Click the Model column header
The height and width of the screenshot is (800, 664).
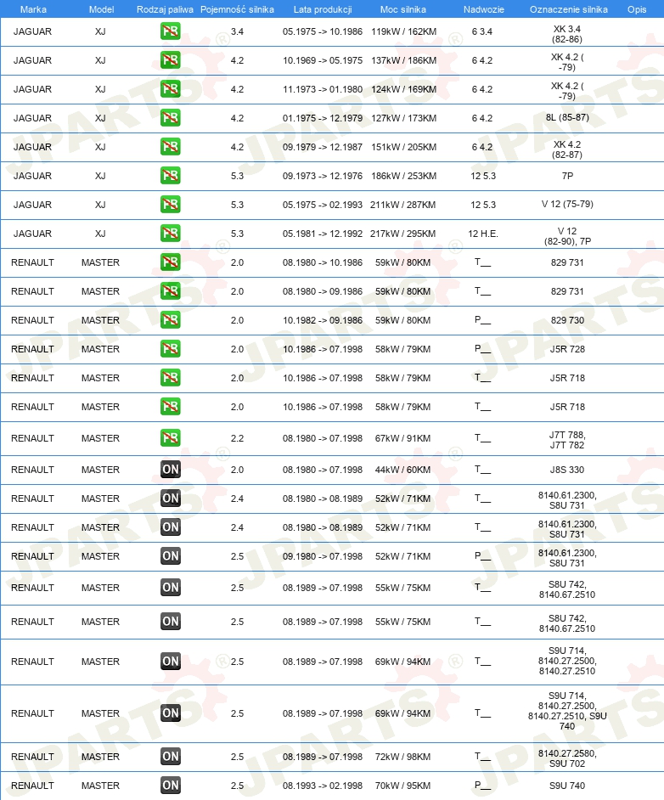pyautogui.click(x=101, y=9)
